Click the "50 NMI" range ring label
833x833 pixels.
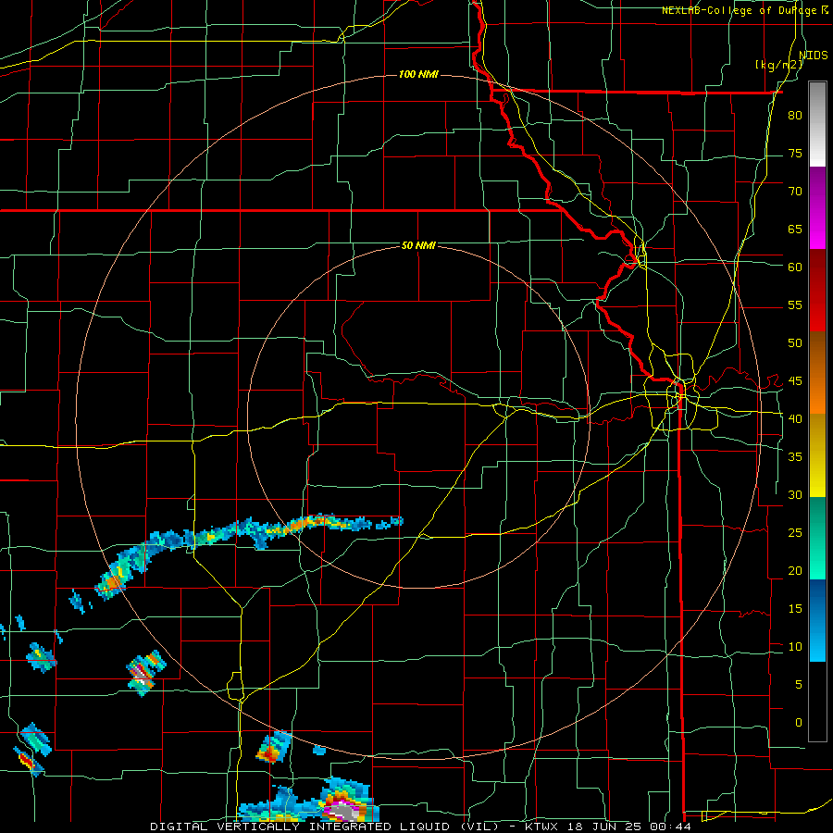418,245
